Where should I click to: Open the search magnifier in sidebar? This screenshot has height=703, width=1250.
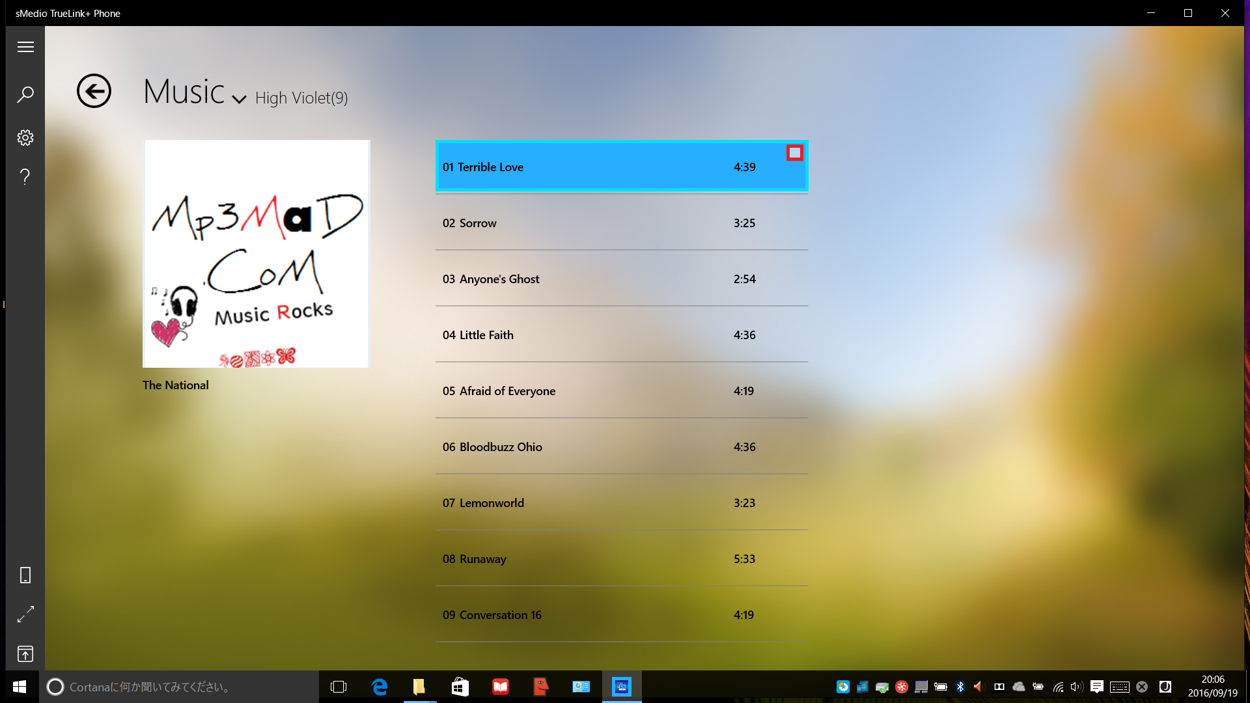25,94
